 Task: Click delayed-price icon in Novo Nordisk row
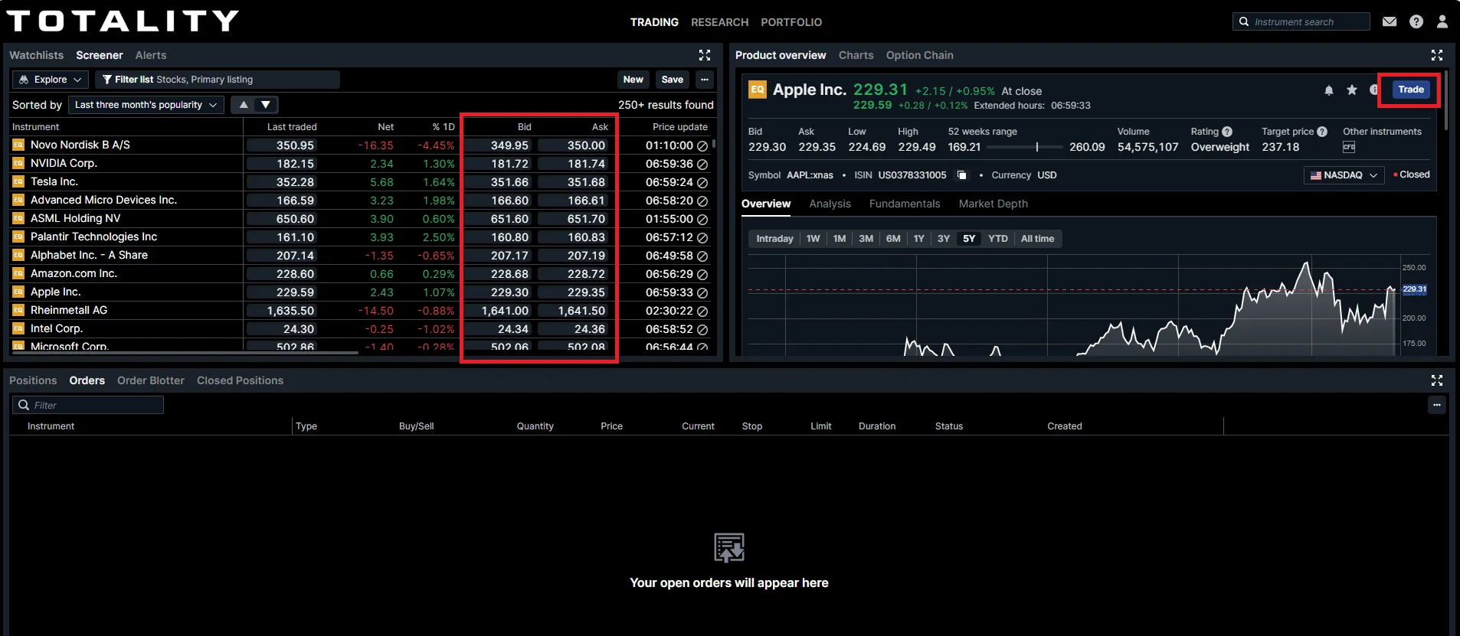702,145
